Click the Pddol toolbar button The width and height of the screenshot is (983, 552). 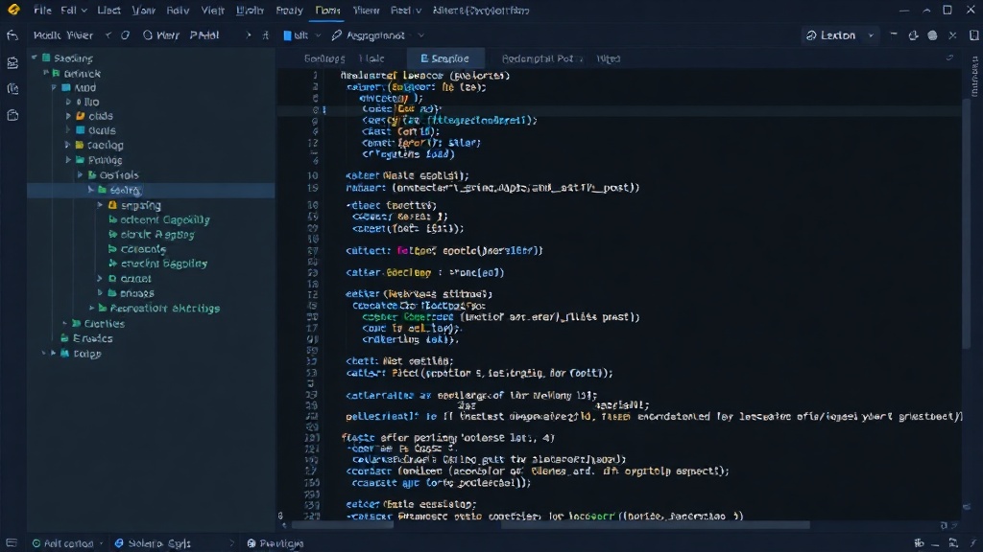204,35
